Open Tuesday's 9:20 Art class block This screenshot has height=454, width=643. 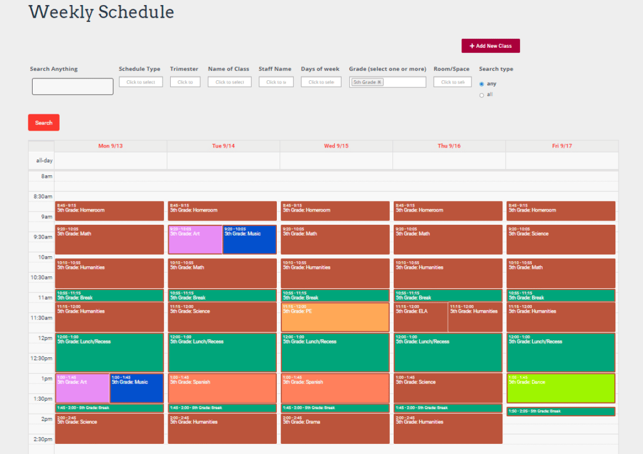[196, 239]
